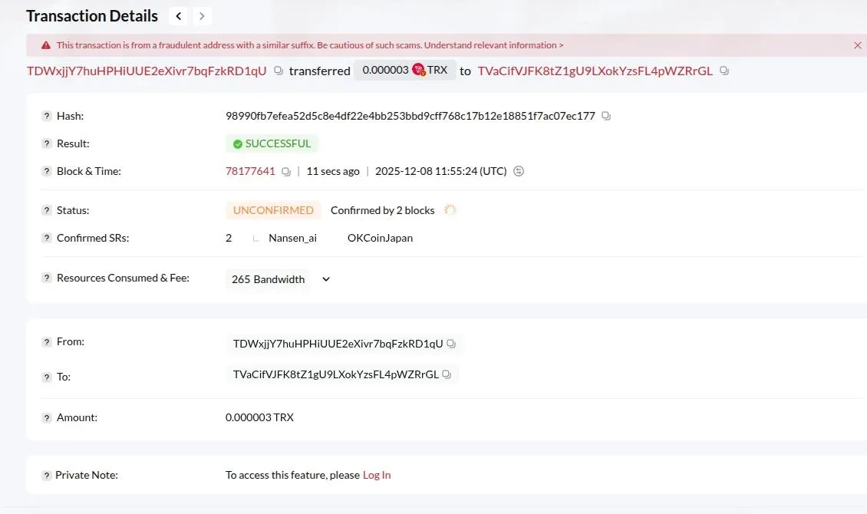The width and height of the screenshot is (867, 514).
Task: Click the help icon beside the Hash label
Action: coord(46,116)
